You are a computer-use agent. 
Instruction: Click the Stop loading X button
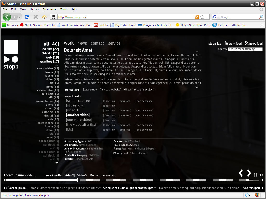(x=35, y=17)
